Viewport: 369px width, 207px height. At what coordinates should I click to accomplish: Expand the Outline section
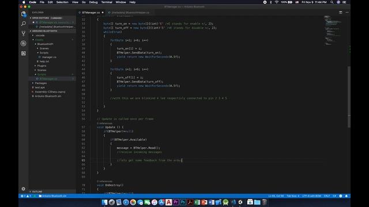(x=37, y=191)
